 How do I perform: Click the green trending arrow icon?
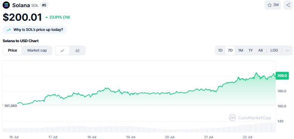tap(8, 30)
